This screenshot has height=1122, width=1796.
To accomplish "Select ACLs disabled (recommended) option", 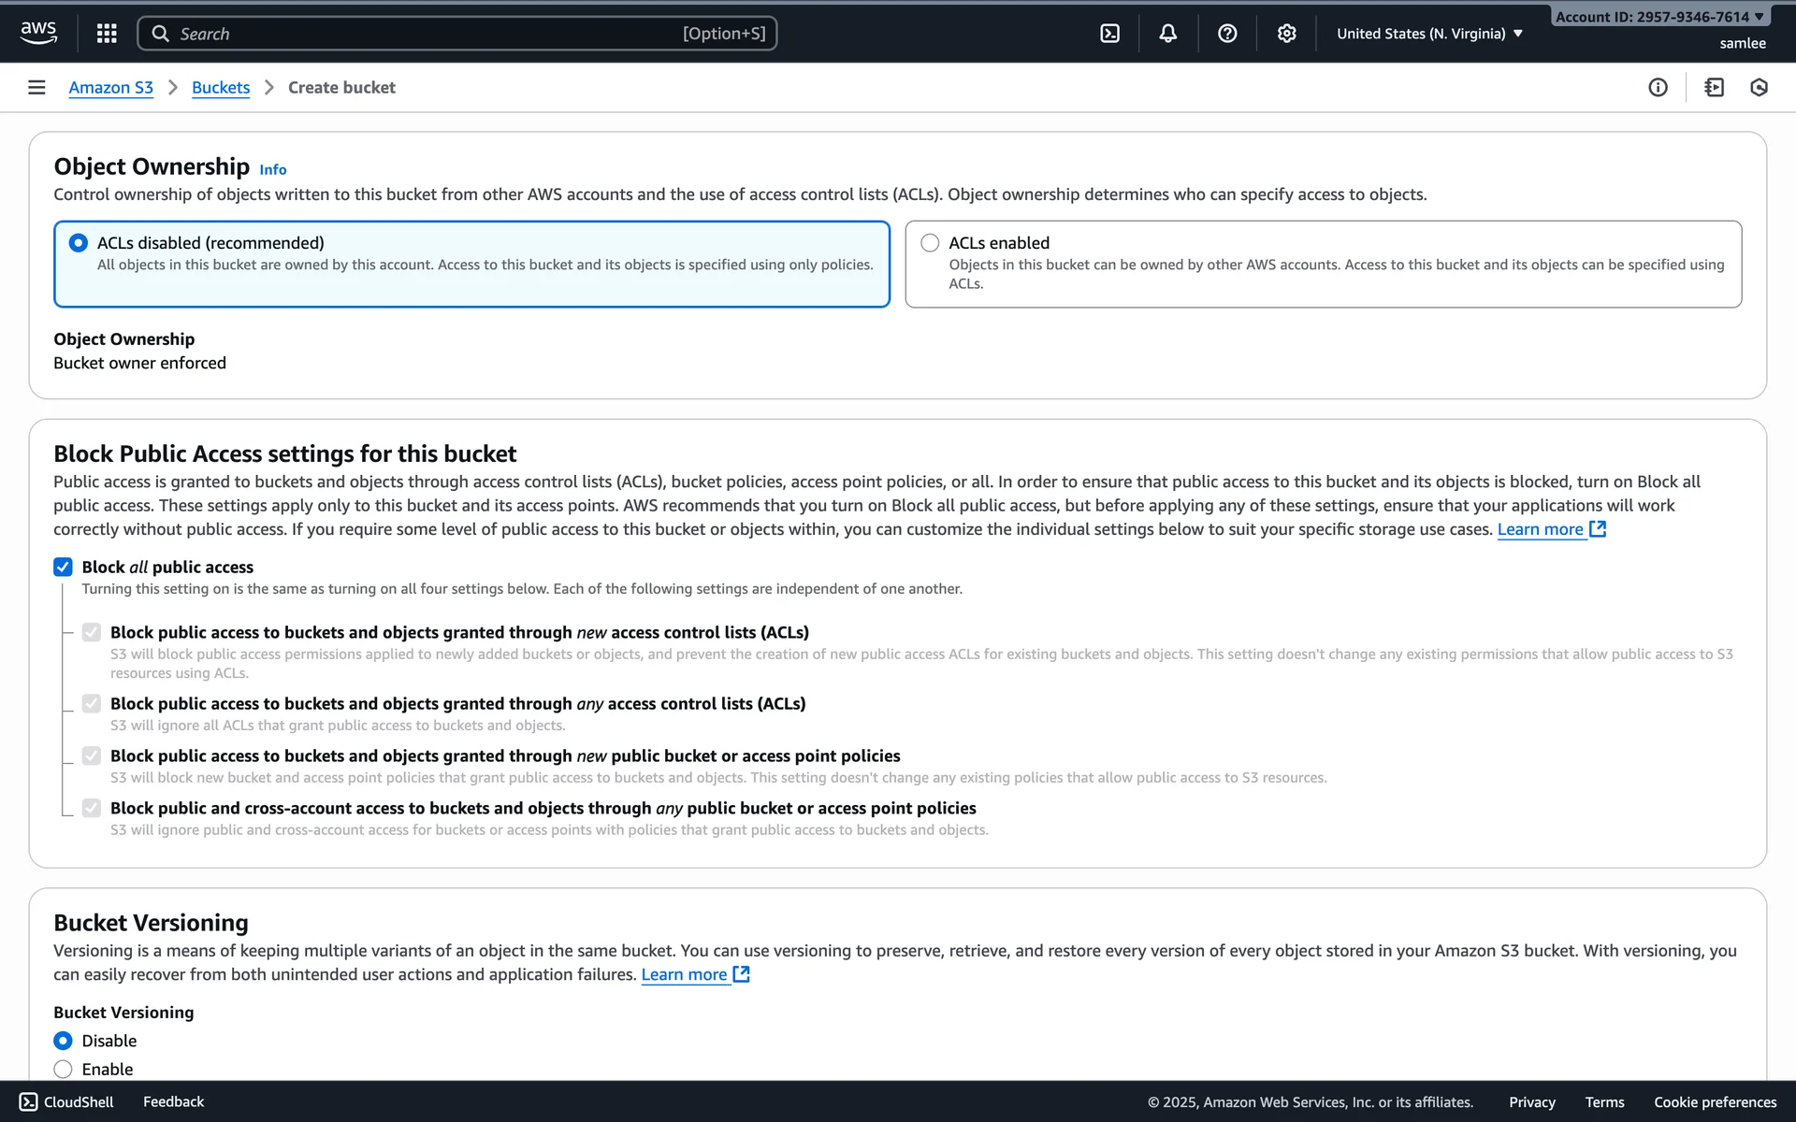I will (x=79, y=243).
